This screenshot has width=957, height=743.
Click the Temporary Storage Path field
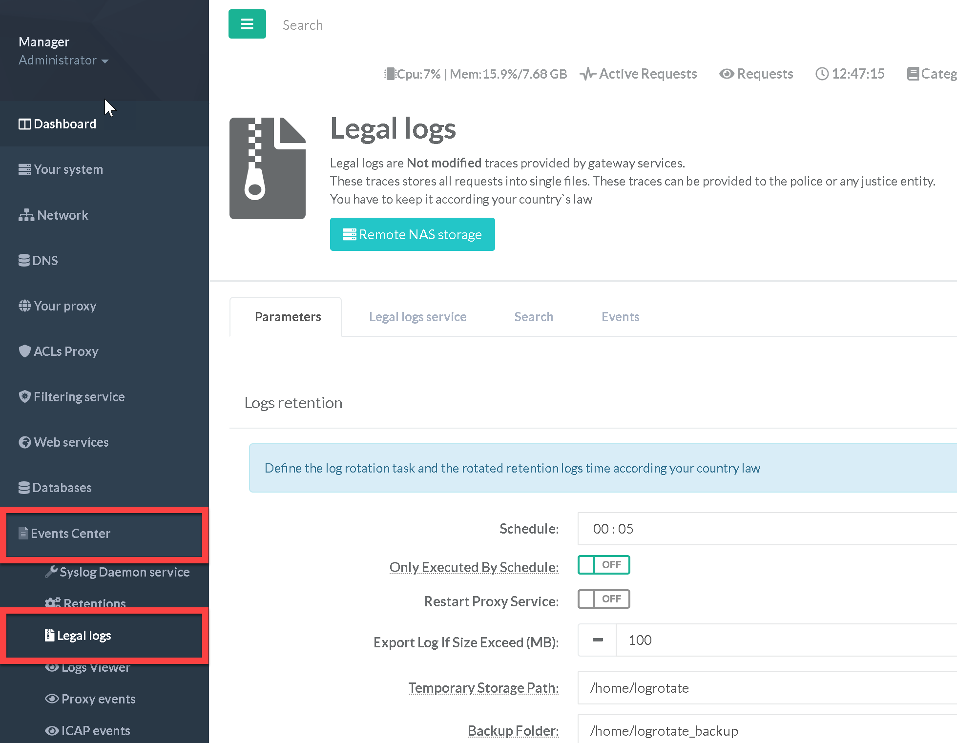(767, 688)
